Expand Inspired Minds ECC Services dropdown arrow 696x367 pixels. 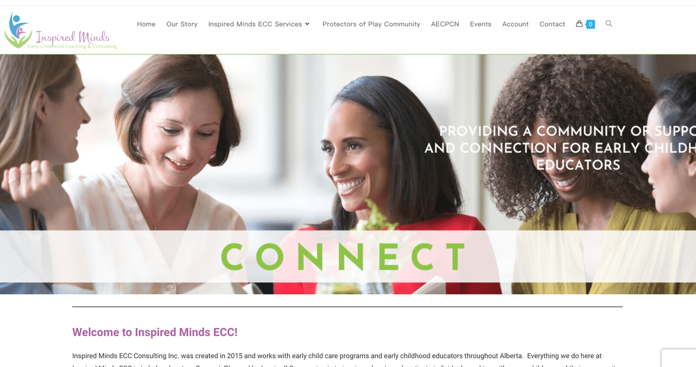pos(307,24)
